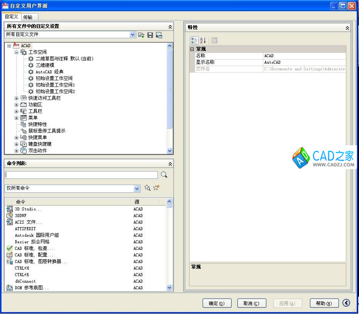
Task: Sort properties alphabetically with the A-Z icon
Action: [x=203, y=40]
